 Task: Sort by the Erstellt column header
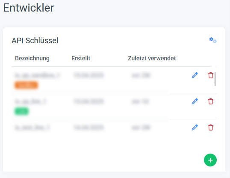click(x=81, y=58)
